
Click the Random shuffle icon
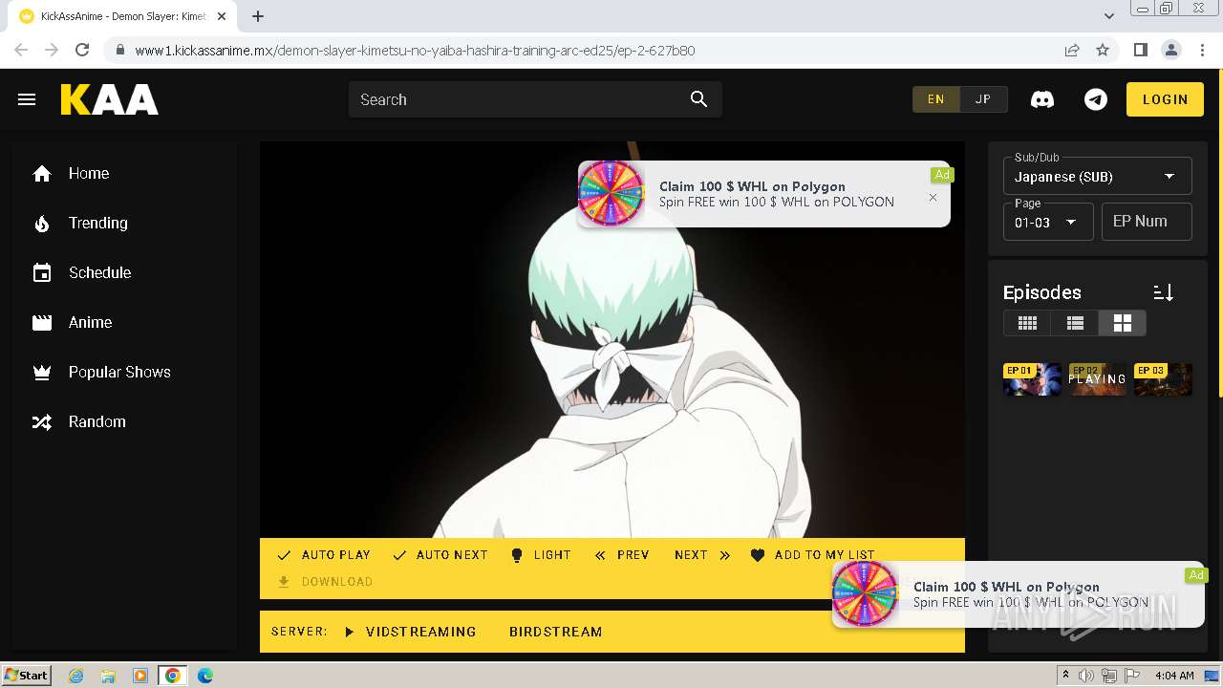[x=42, y=421]
